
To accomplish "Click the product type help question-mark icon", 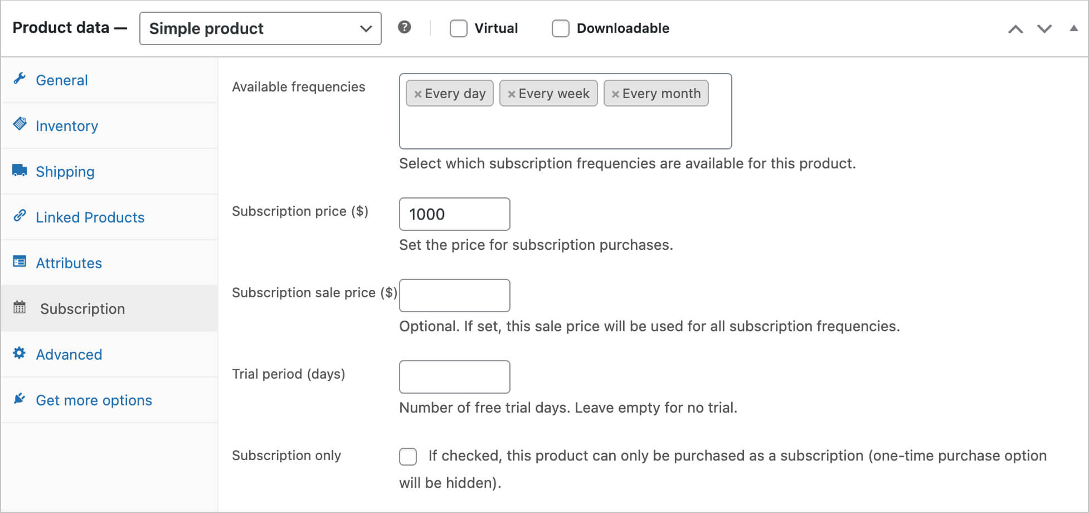I will (405, 27).
